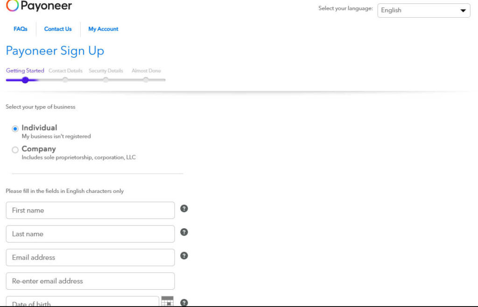Viewport: 478px width, 307px height.
Task: Open My Account link
Action: (103, 29)
